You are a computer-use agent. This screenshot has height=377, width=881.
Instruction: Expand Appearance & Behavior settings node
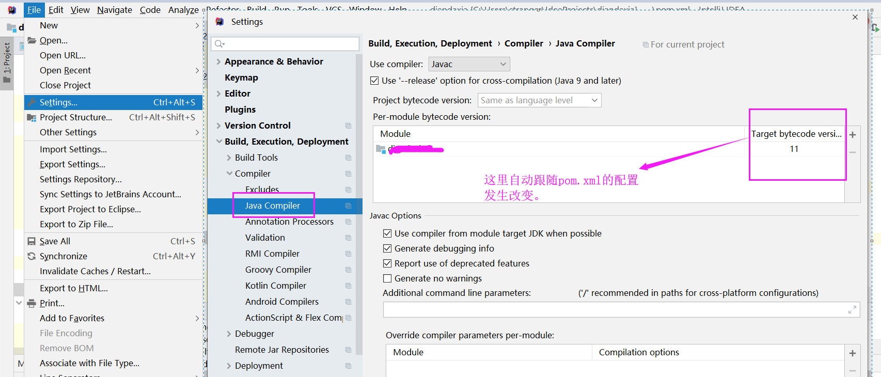coord(218,61)
